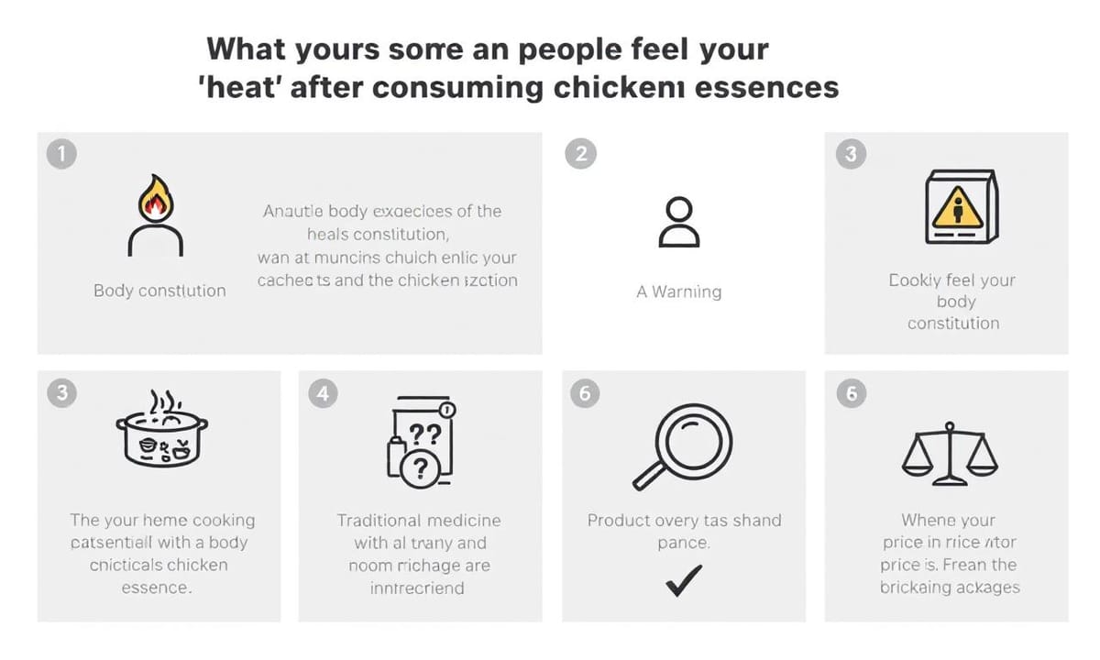Select 'Product overy tas shand pance' text

click(684, 532)
